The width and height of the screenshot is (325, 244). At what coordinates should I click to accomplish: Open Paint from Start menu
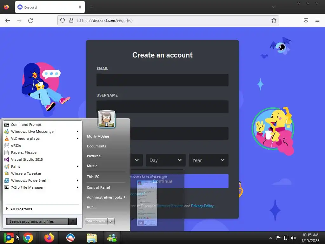[43, 166]
